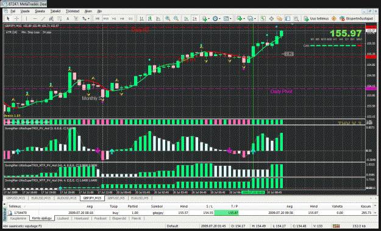Image resolution: width=381 pixels, height=231 pixels.
Task: Click the connection status bars icon
Action: coord(336,226)
